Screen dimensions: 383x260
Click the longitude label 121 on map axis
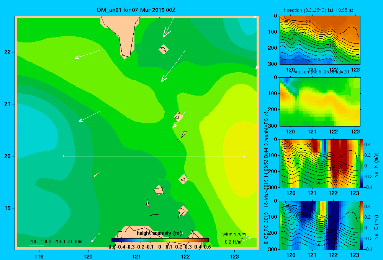point(137,256)
